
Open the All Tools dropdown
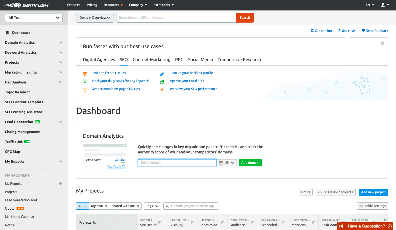pyautogui.click(x=34, y=18)
